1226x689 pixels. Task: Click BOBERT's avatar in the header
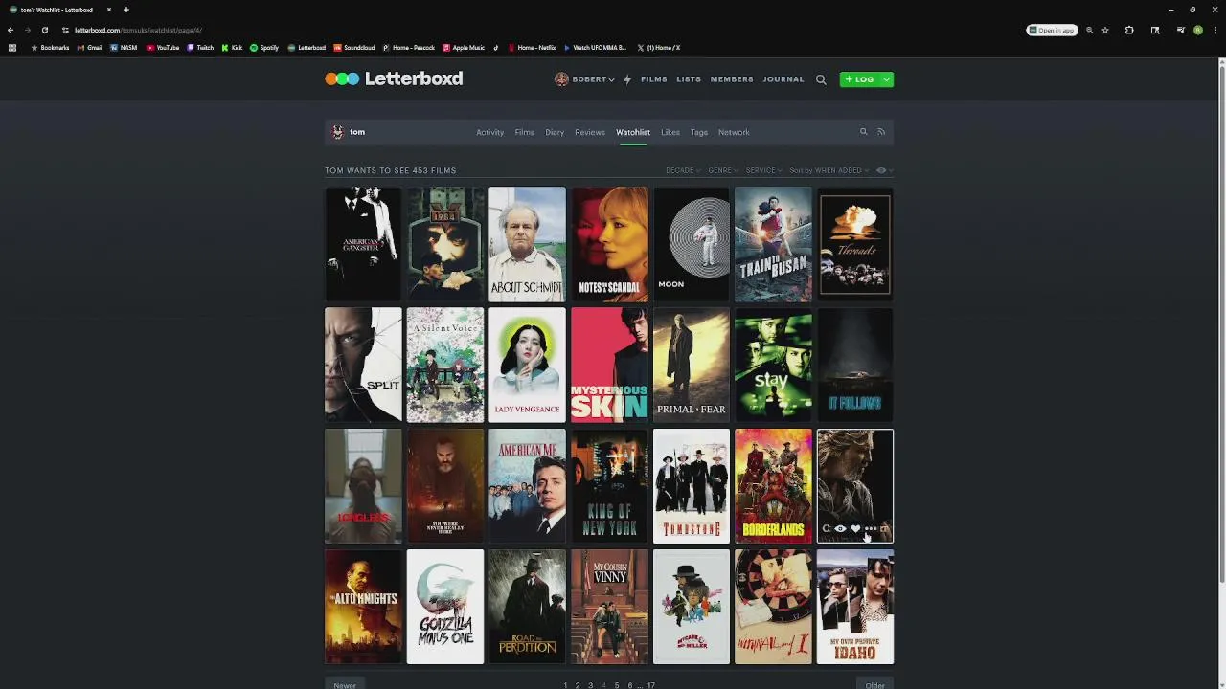pos(561,79)
